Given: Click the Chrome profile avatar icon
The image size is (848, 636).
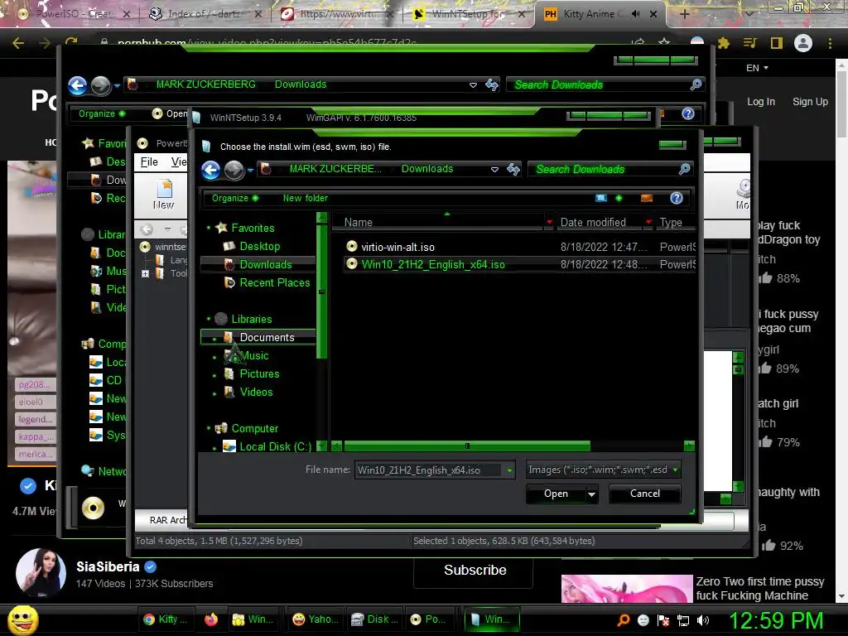Looking at the screenshot, I should (803, 43).
